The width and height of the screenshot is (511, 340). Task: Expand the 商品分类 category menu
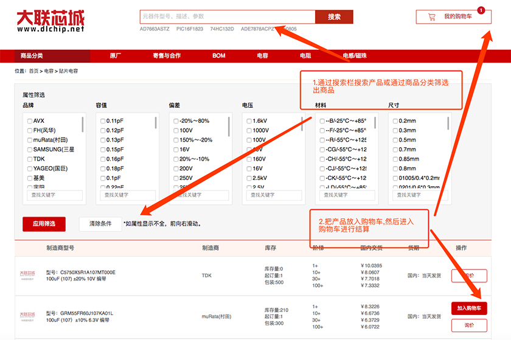32,56
